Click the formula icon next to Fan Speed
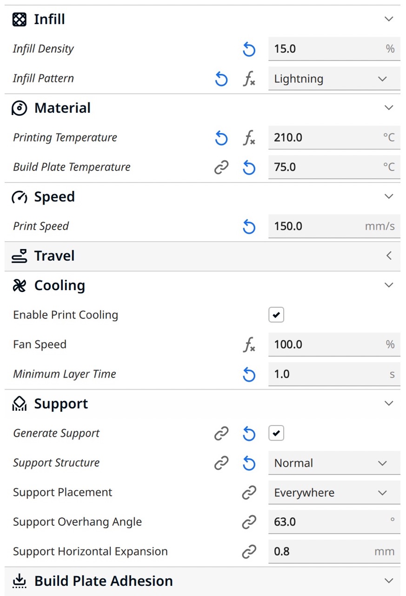The width and height of the screenshot is (406, 596). 249,345
